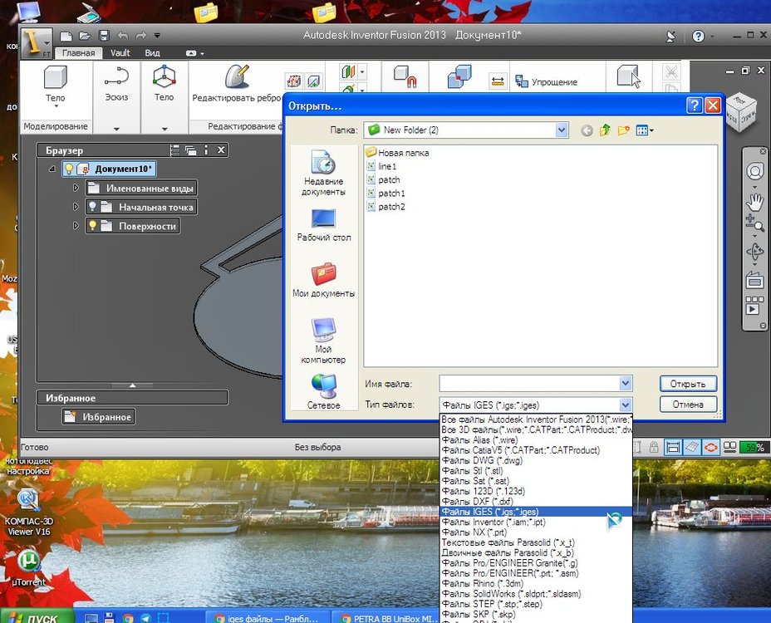This screenshot has height=623, width=771.
Task: Open the navigation wheel in the navigation bar
Action: click(754, 172)
